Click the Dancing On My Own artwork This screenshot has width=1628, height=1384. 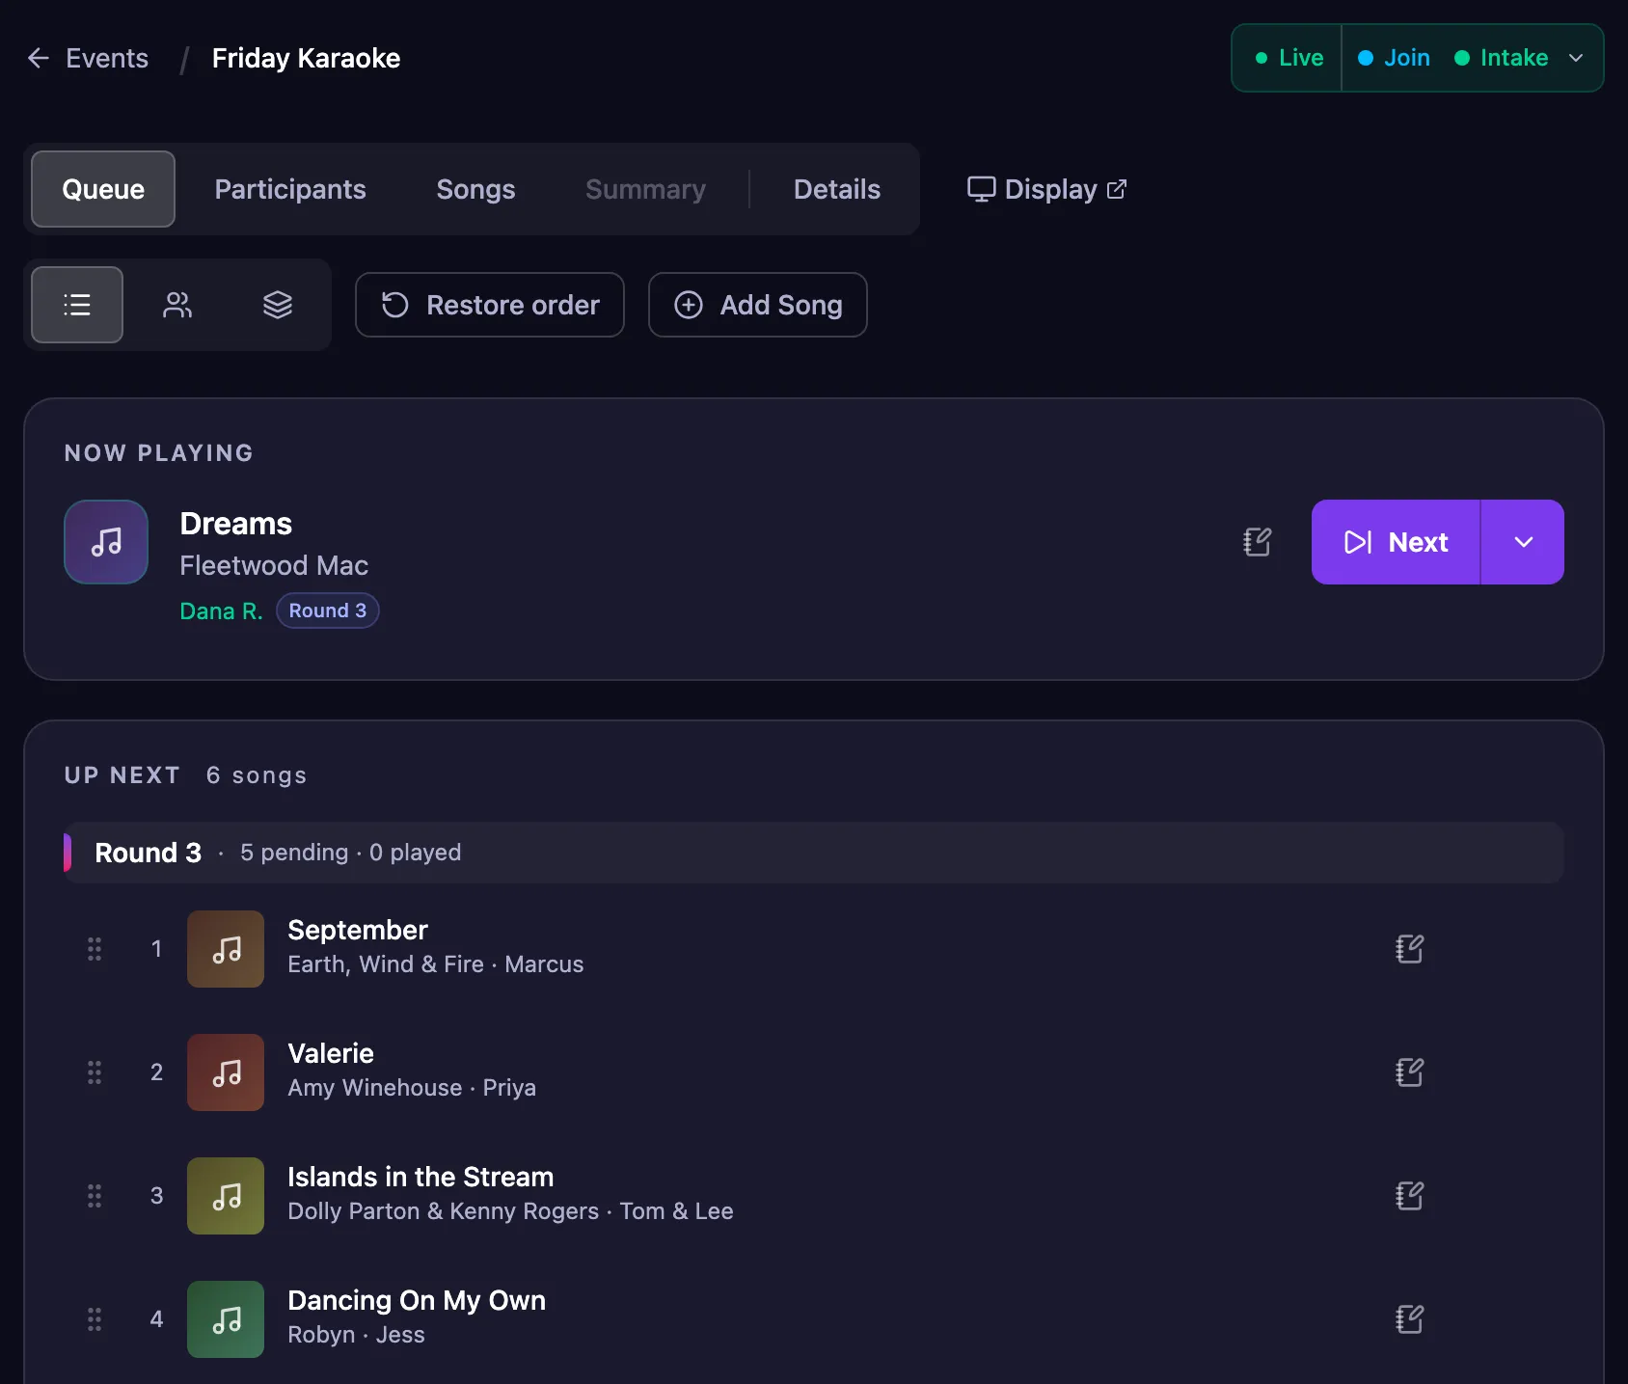point(226,1319)
